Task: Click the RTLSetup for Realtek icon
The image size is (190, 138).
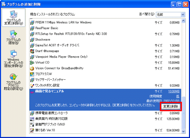Action: point(32,34)
